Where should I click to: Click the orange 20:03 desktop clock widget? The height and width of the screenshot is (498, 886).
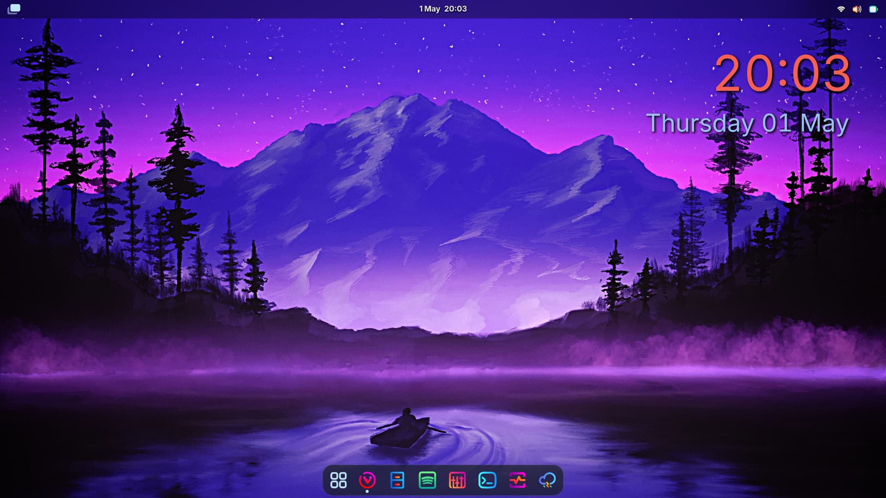(783, 73)
